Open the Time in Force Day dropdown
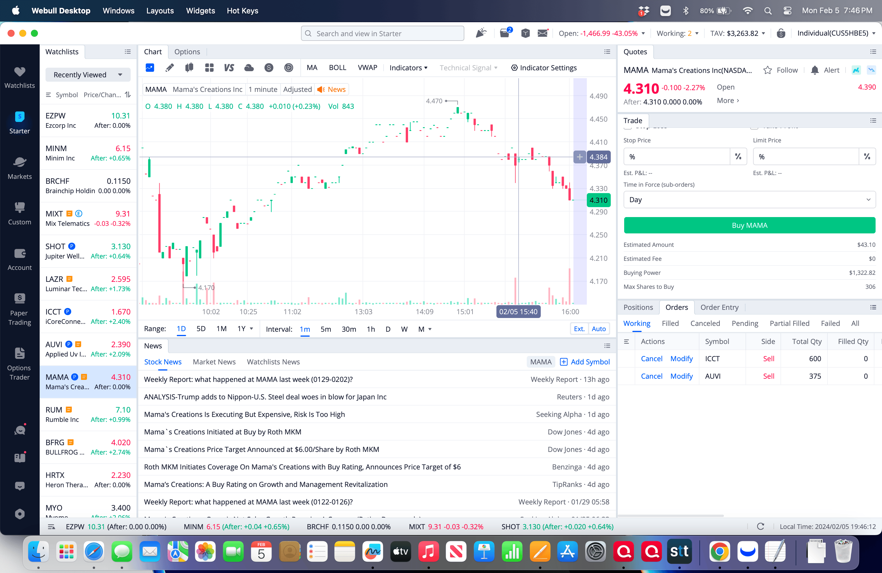 pyautogui.click(x=749, y=200)
